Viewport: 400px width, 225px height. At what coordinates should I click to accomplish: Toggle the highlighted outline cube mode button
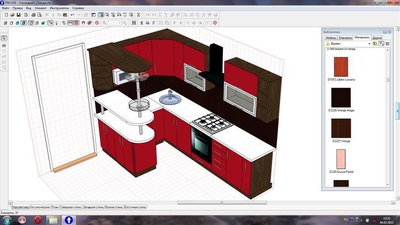pyautogui.click(x=31, y=23)
